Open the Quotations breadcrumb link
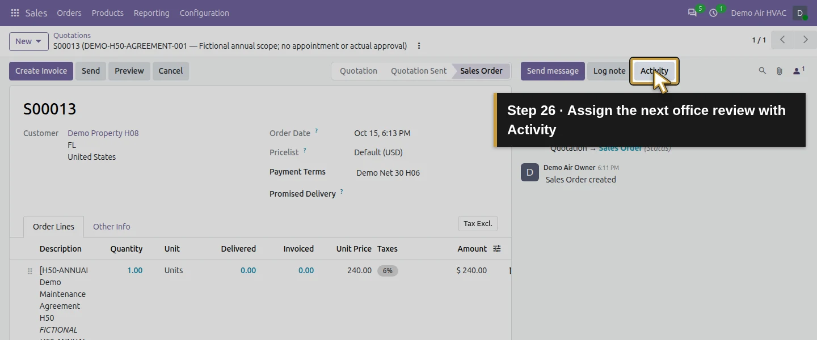Viewport: 817px width, 340px height. click(x=72, y=35)
